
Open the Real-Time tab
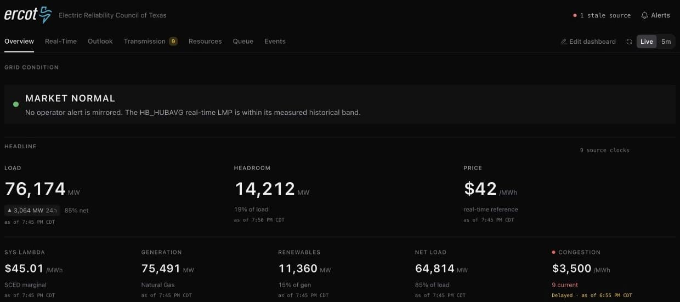[61, 41]
